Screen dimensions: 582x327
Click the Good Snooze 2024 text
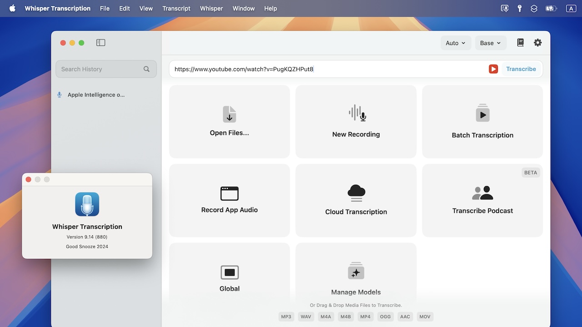[87, 247]
